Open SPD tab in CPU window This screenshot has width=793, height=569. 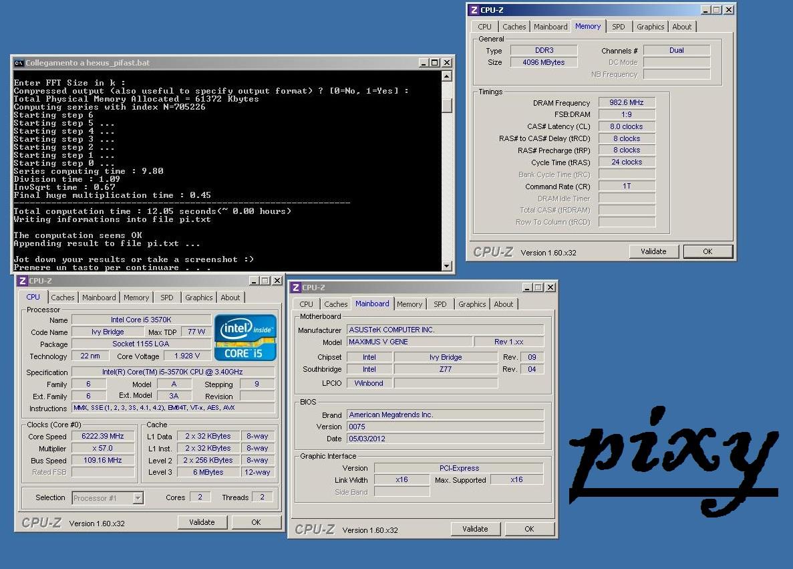[x=167, y=298]
